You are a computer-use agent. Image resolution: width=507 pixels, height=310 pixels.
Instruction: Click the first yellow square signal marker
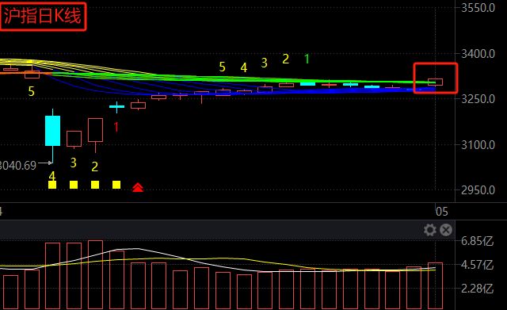[x=52, y=185]
